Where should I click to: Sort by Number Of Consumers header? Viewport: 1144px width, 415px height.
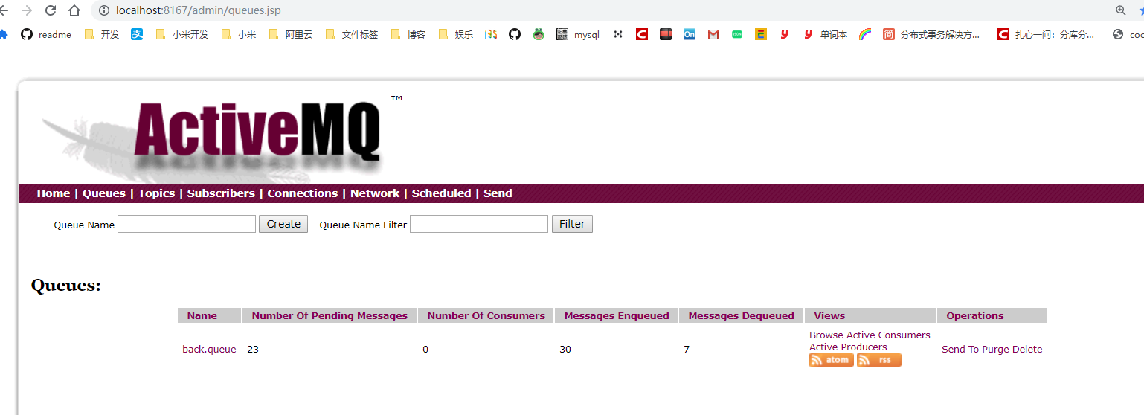click(486, 315)
